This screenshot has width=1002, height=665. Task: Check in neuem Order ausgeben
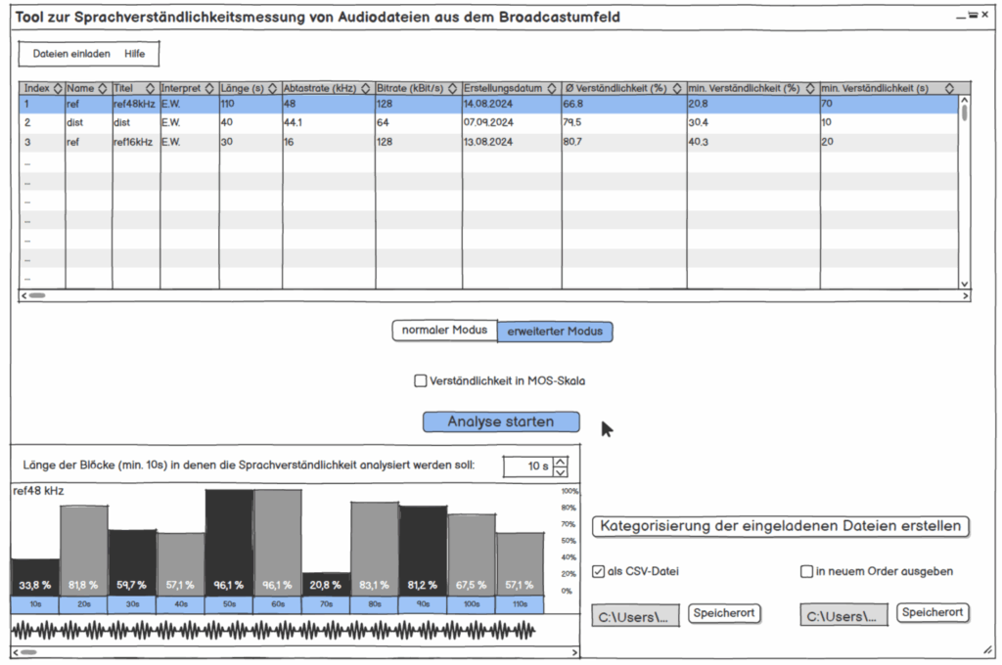coord(806,571)
